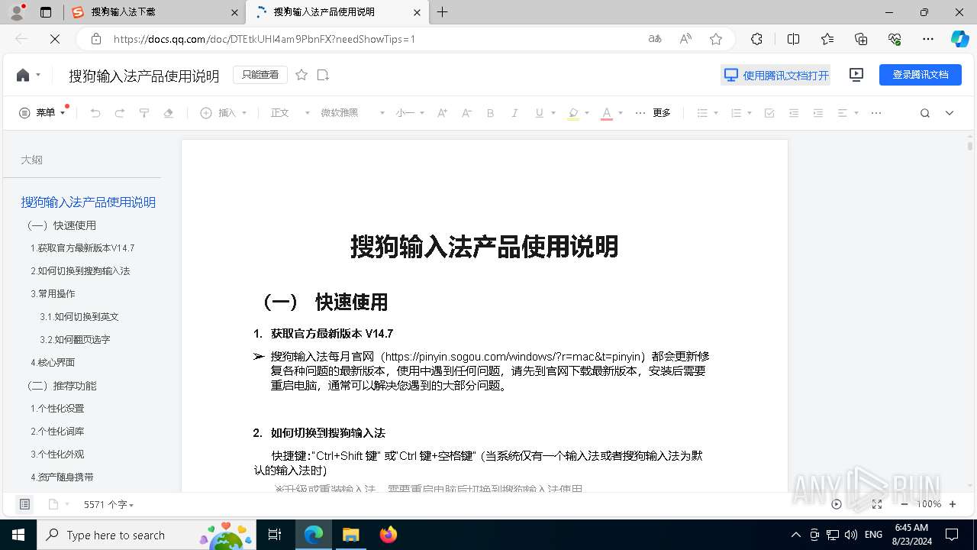977x550 pixels.
Task: Click the 只能查看 view-only button
Action: pyautogui.click(x=260, y=75)
